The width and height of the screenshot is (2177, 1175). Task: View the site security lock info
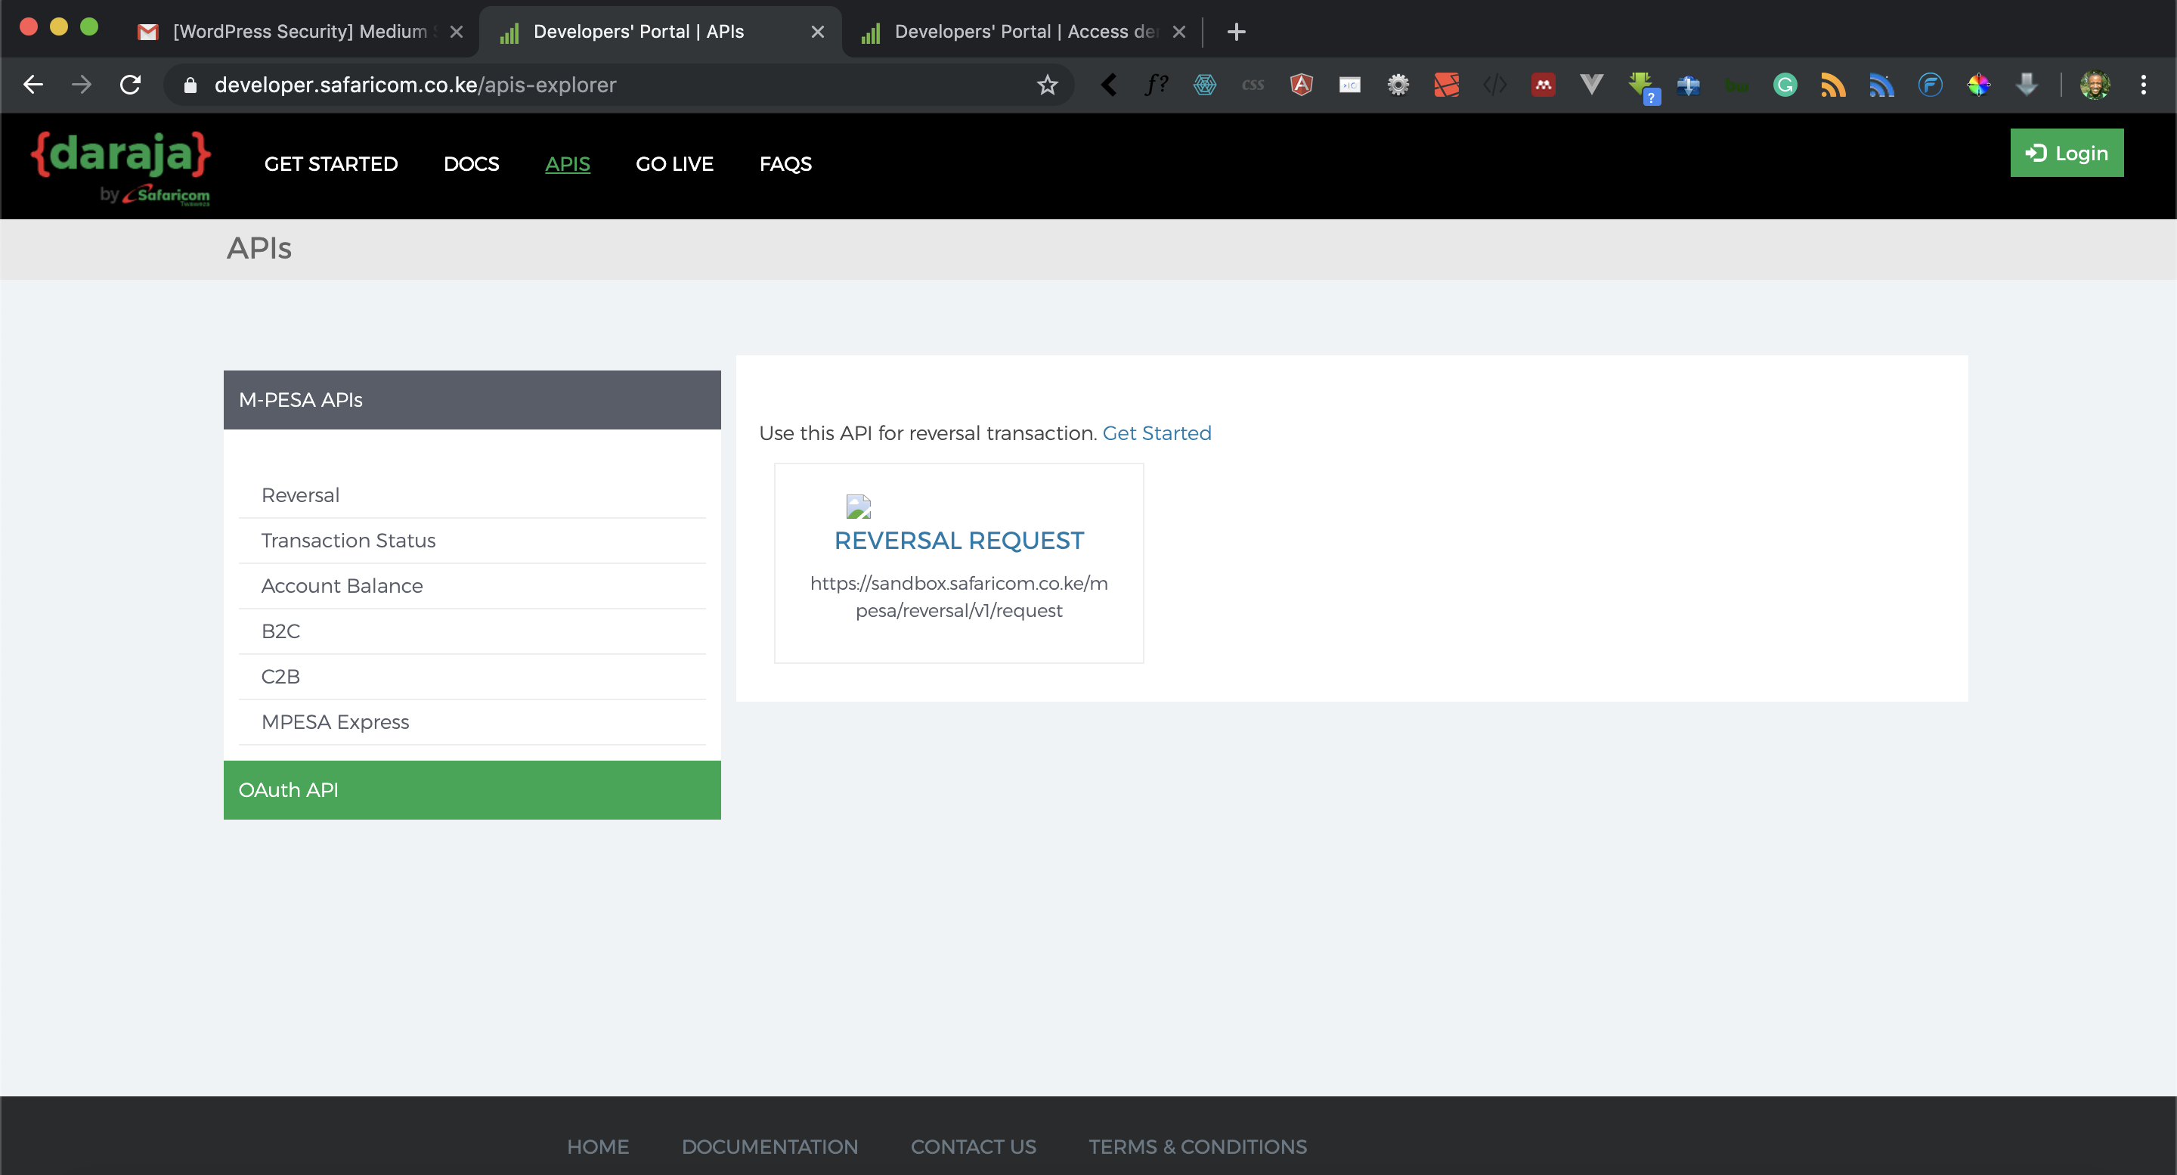pos(190,85)
